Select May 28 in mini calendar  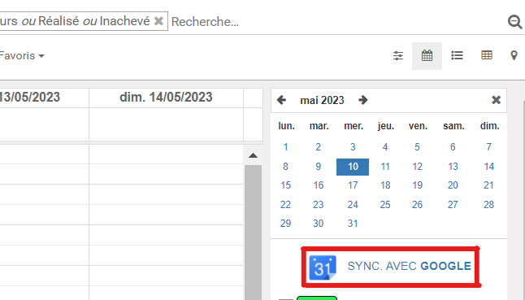coord(489,205)
